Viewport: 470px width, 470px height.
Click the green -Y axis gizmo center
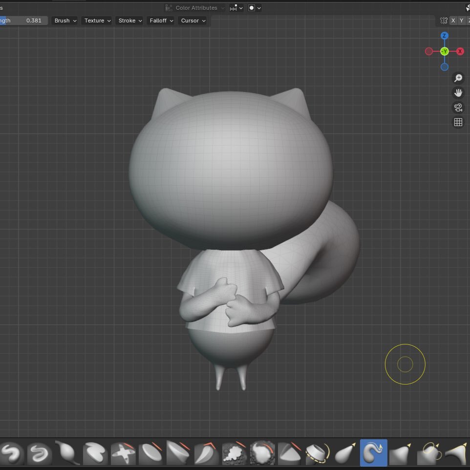tap(444, 51)
